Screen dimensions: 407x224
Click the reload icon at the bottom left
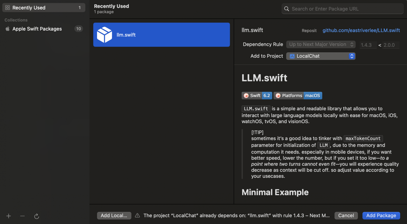click(x=36, y=216)
